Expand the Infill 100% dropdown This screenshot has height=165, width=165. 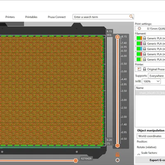151,81
